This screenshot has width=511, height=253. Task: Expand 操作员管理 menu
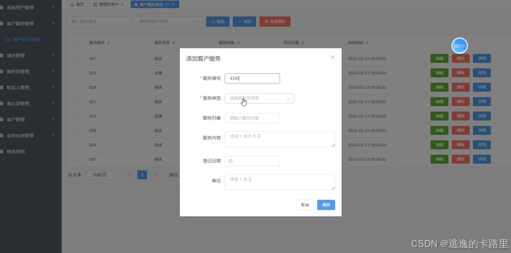point(31,71)
